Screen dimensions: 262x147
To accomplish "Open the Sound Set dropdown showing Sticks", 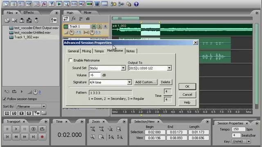I will point(123,68).
